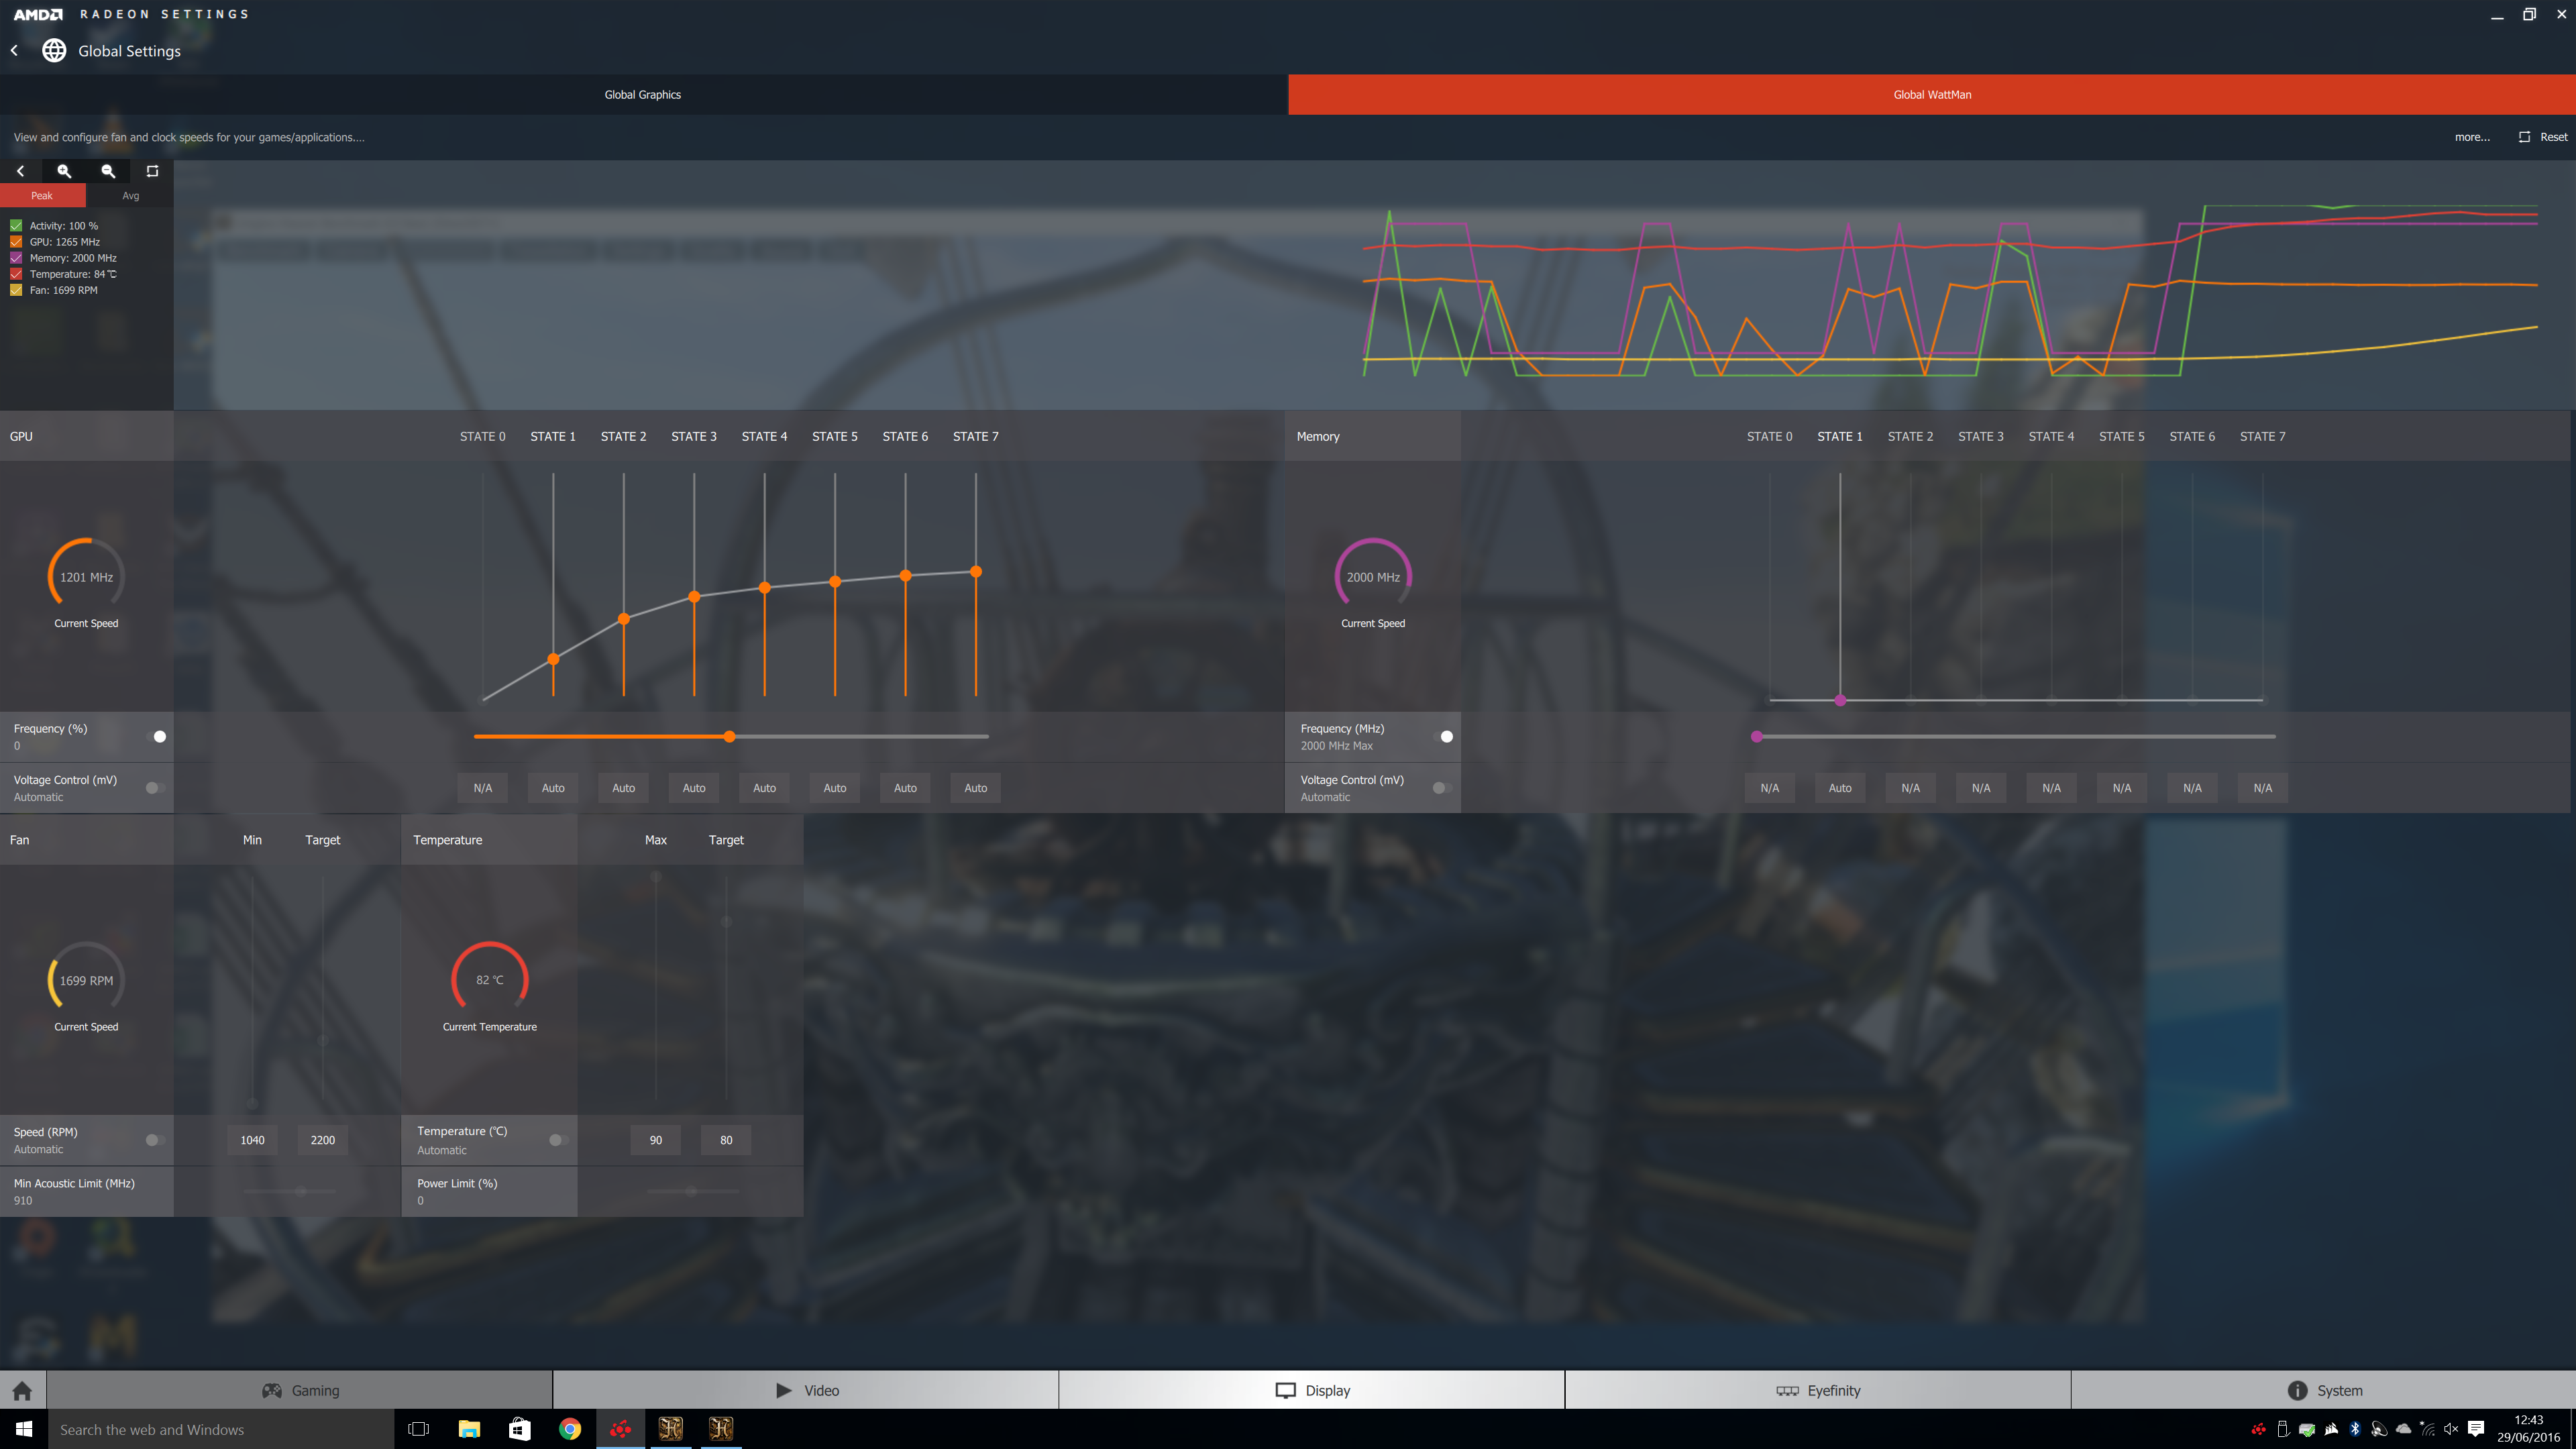Viewport: 2576px width, 1449px height.
Task: Click GPU State 1 voltage Auto box
Action: (x=553, y=788)
